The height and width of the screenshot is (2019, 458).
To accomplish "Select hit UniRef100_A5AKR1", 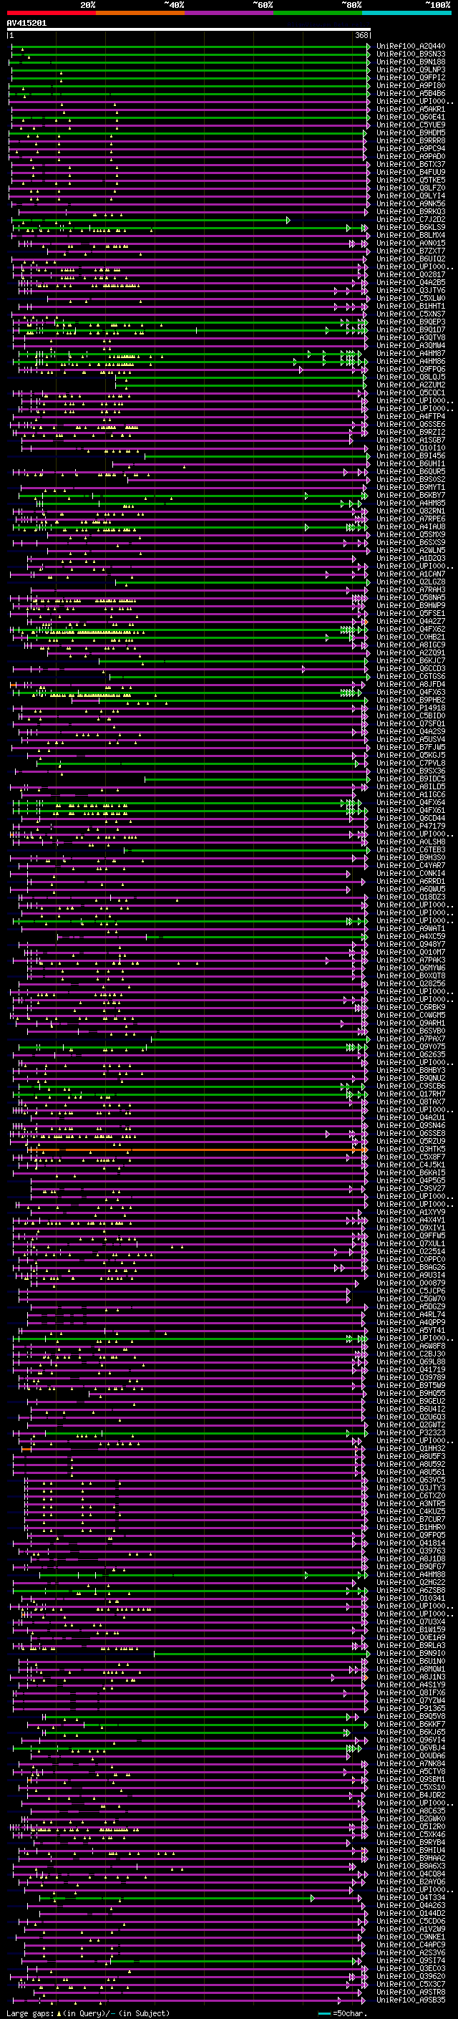I will point(411,109).
